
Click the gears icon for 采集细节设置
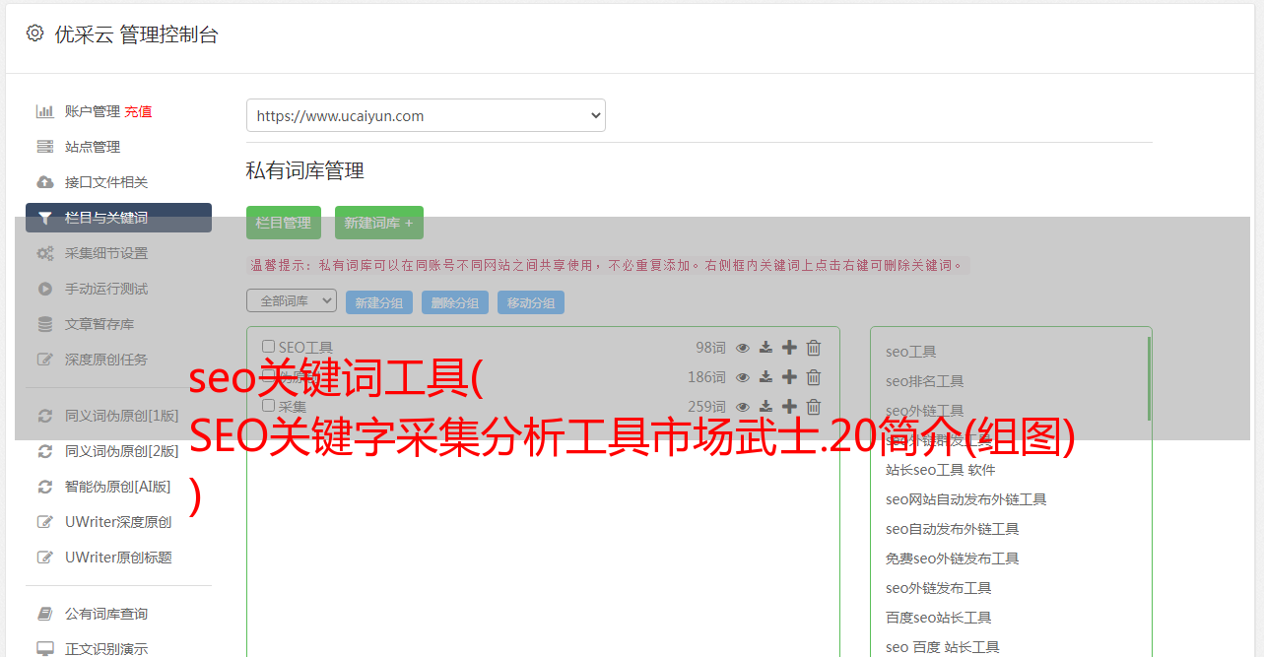click(x=45, y=253)
